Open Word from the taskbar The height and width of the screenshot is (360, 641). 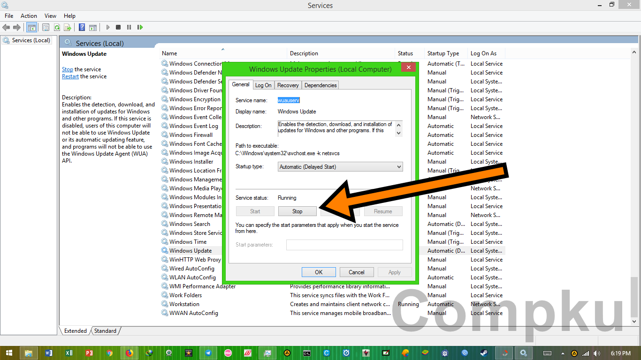49,353
